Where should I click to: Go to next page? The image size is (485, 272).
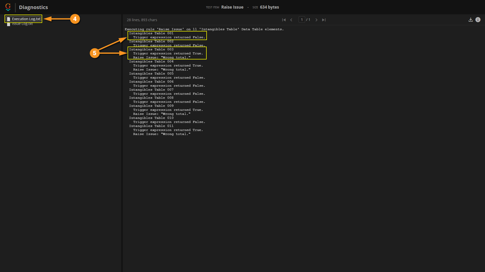(x=316, y=20)
